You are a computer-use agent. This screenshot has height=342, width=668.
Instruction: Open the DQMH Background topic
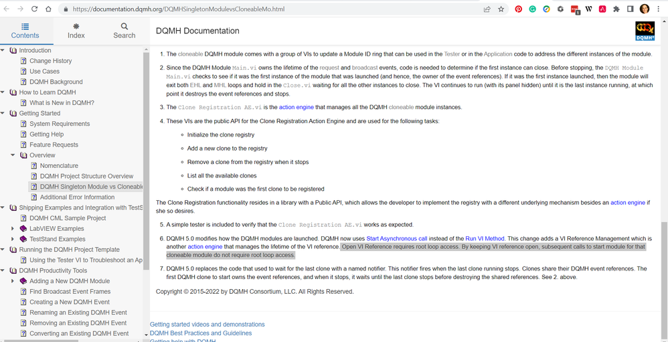[x=56, y=82]
